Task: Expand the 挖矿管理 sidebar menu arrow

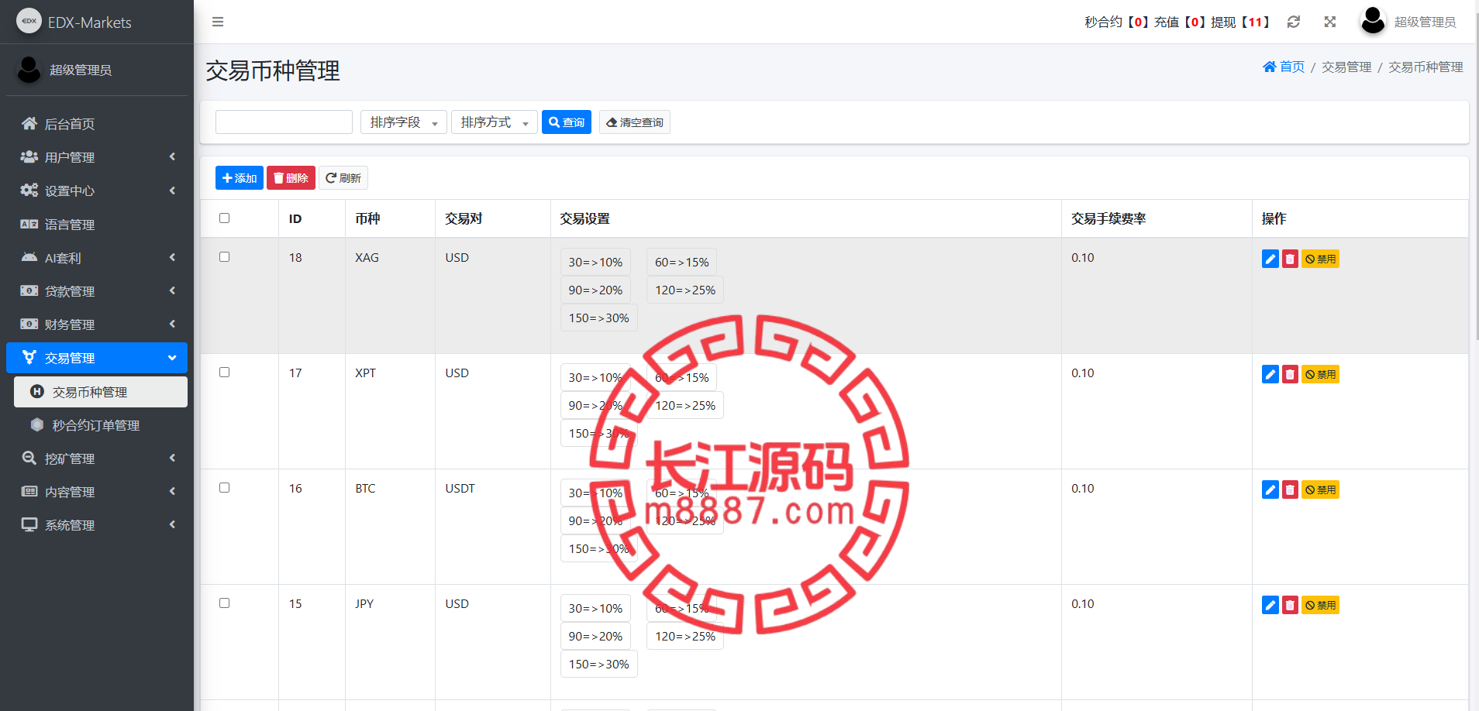Action: (x=172, y=458)
